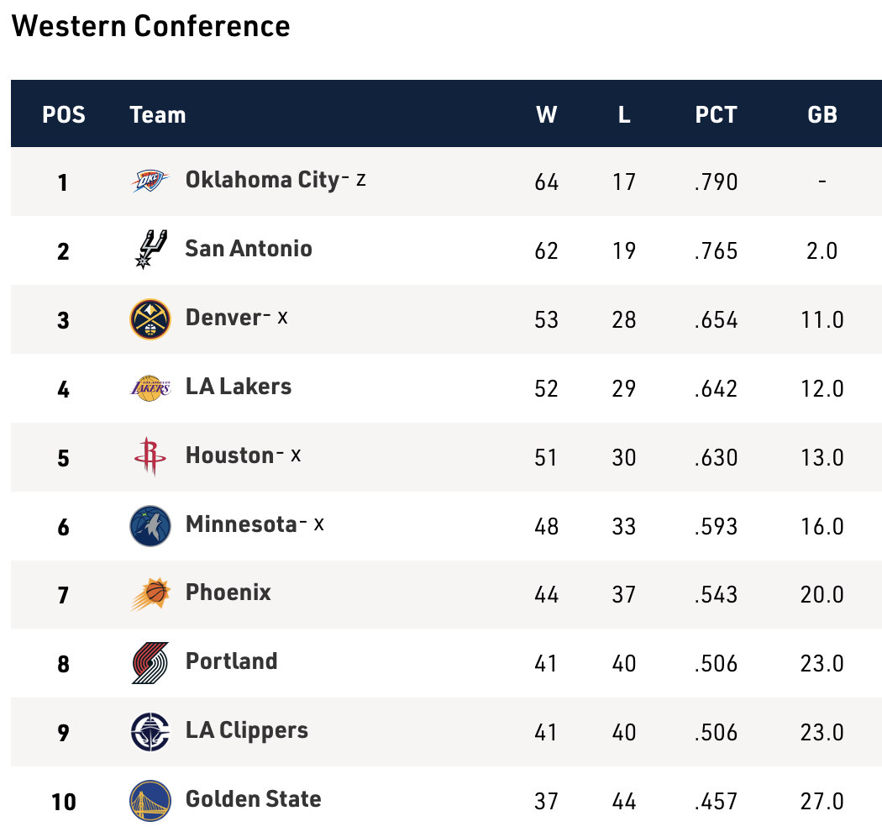Image resolution: width=882 pixels, height=832 pixels.
Task: Open the Phoenix team name link
Action: pos(228,592)
